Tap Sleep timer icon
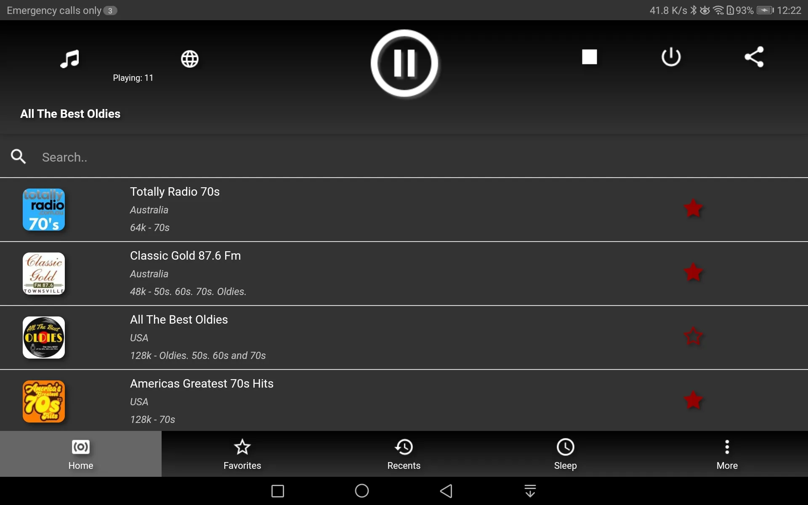The width and height of the screenshot is (808, 505). click(x=566, y=454)
